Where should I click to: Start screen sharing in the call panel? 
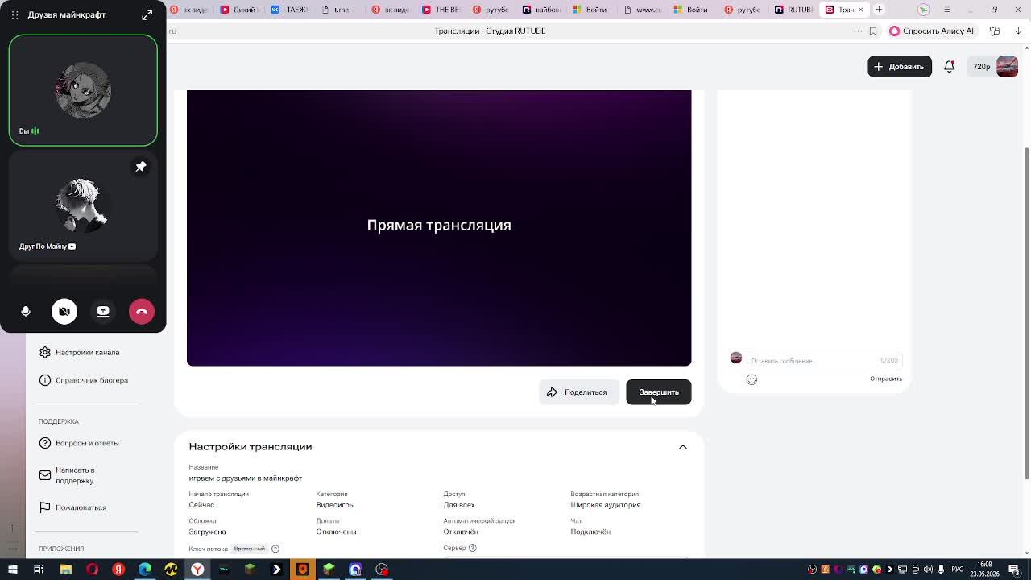103,312
